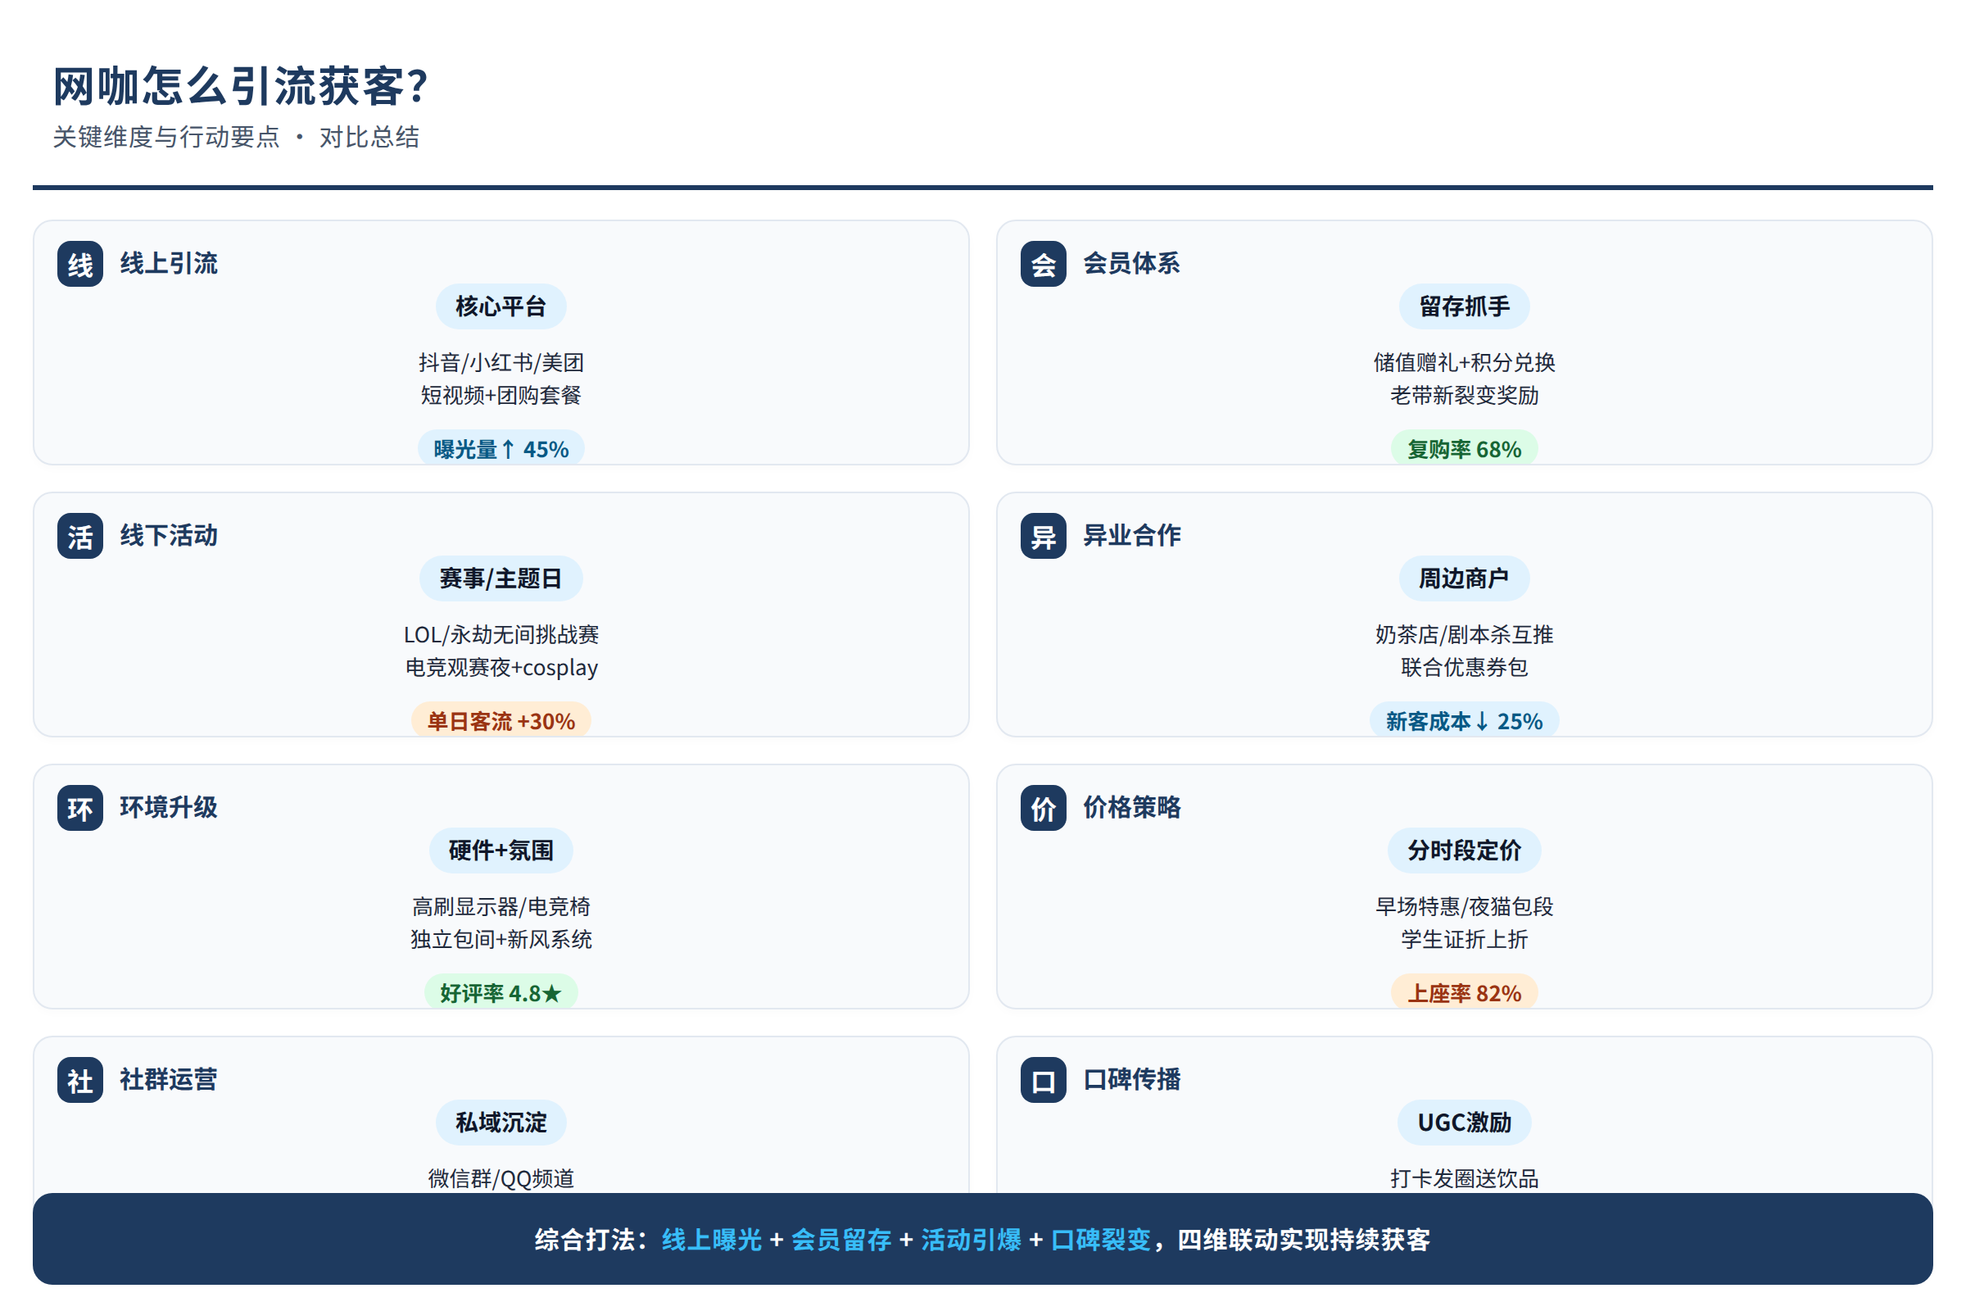Click the 线 icon beside 线上引流
1966x1311 pixels.
pyautogui.click(x=80, y=264)
